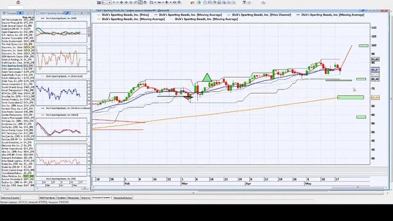This screenshot has height=221, width=393.
Task: Expand the arrow tool dropdown
Action: point(170,2)
